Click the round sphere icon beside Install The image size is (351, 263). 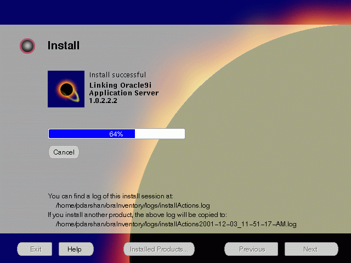coord(27,46)
